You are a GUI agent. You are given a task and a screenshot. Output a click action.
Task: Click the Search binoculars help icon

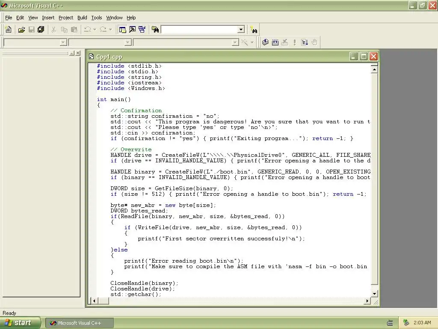click(254, 30)
